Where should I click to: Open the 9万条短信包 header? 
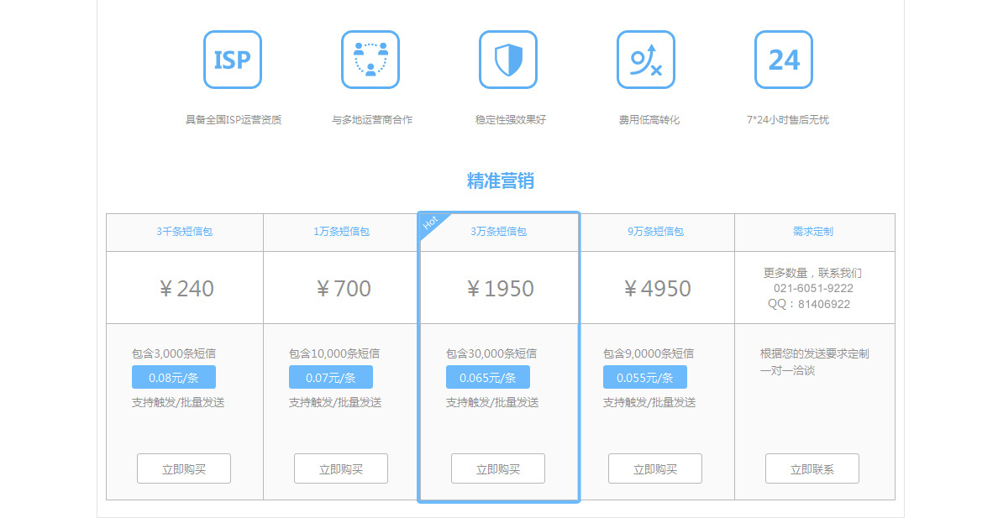(x=655, y=232)
